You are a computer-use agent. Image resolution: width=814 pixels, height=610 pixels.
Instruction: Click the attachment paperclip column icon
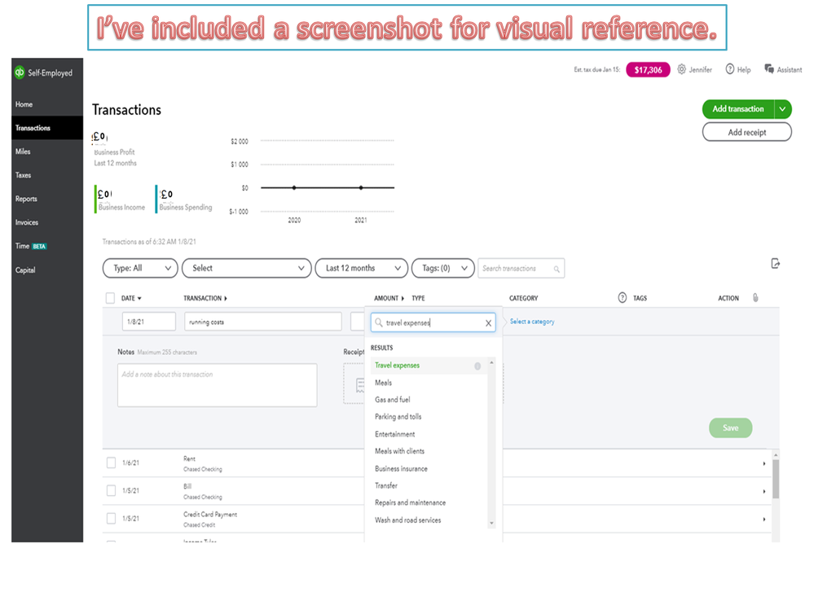coord(755,298)
